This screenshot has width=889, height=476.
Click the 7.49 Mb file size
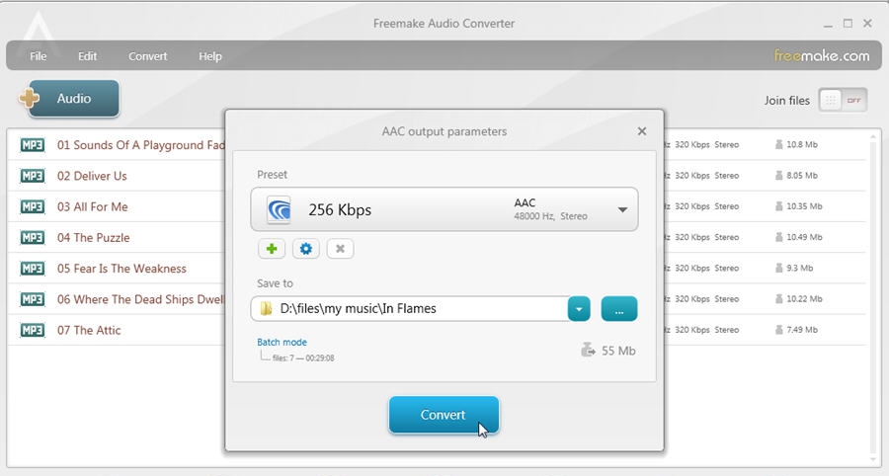coord(802,329)
